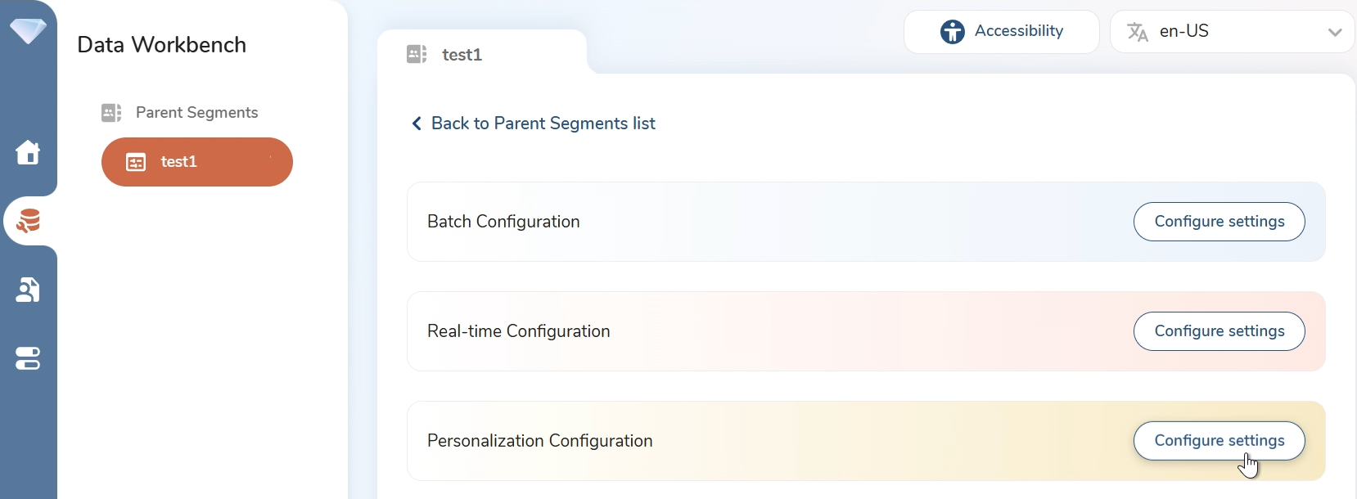Click the Accessibility person icon
Screen dimensions: 1357x499
(x=952, y=32)
